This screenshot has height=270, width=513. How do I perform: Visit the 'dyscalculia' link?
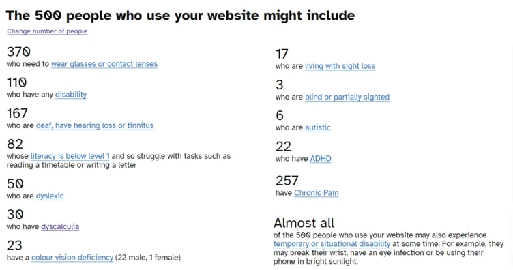(60, 226)
